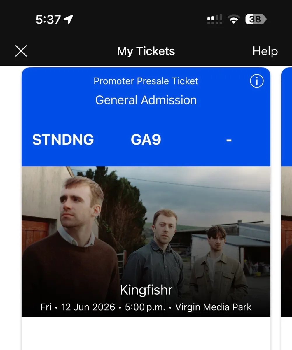Tap the location arrow icon
292x350 pixels.
click(68, 20)
